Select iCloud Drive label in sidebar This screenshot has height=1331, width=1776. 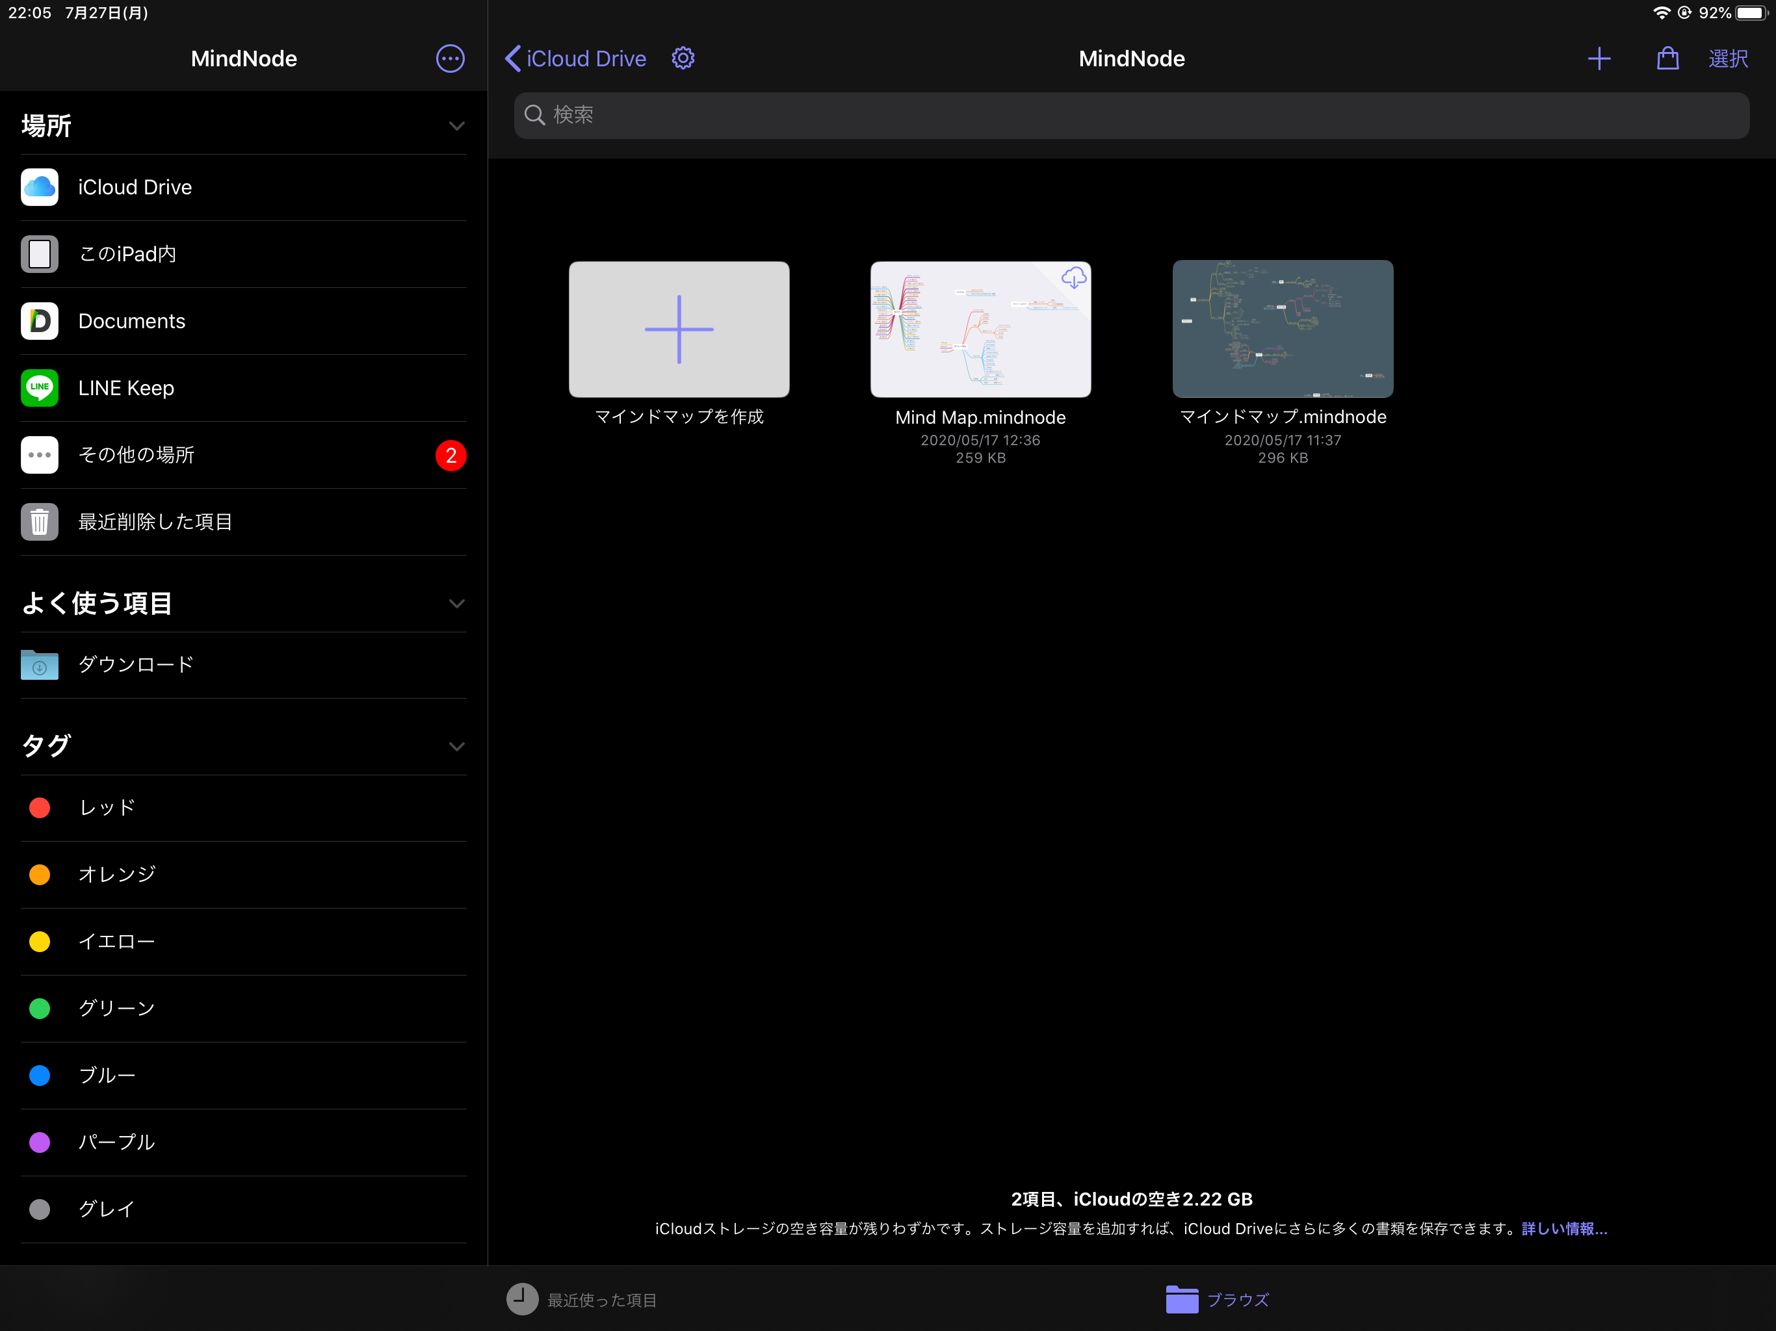point(135,187)
